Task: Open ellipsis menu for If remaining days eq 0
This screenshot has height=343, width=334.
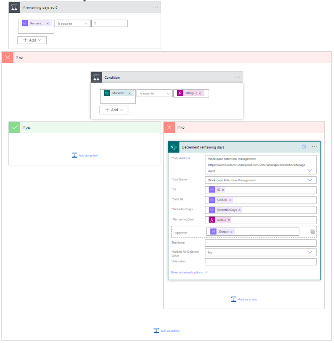Action: [155, 7]
